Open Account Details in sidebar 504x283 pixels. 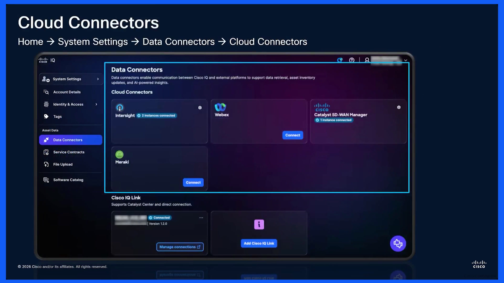tap(67, 92)
